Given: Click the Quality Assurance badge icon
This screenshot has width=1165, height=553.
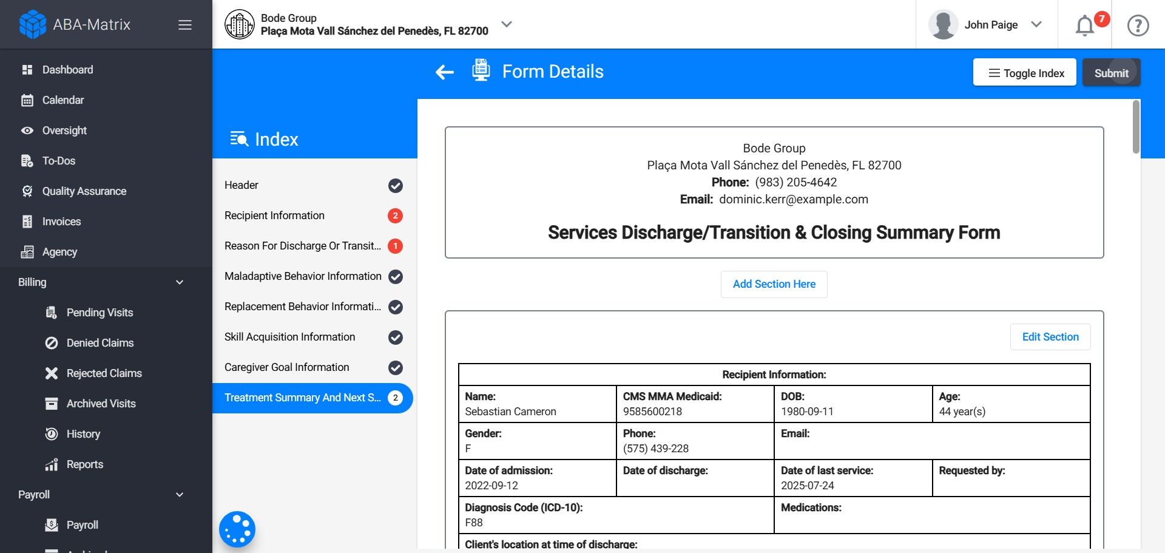Looking at the screenshot, I should pos(27,191).
